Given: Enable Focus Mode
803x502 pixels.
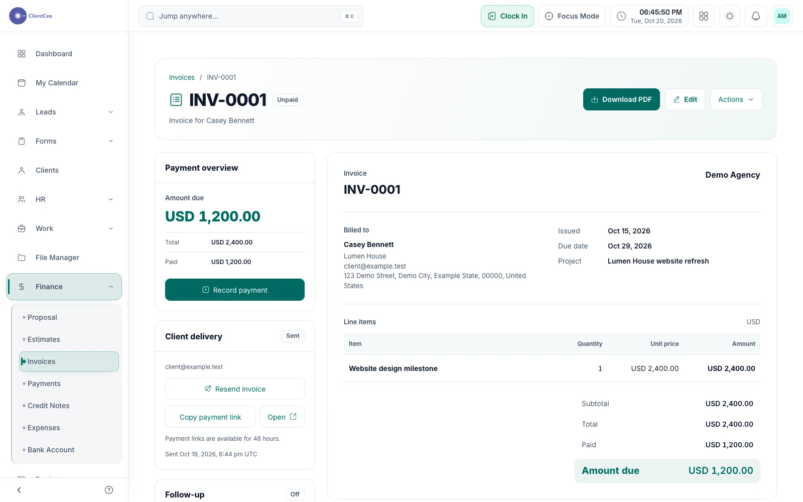Looking at the screenshot, I should 572,16.
